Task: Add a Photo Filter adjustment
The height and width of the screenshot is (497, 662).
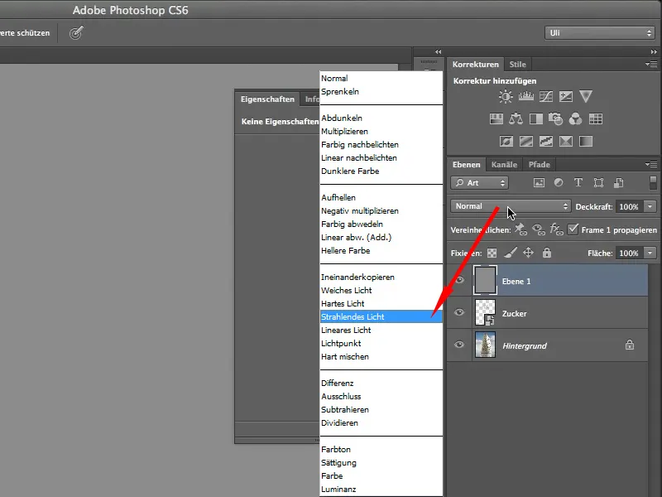Action: (x=555, y=118)
